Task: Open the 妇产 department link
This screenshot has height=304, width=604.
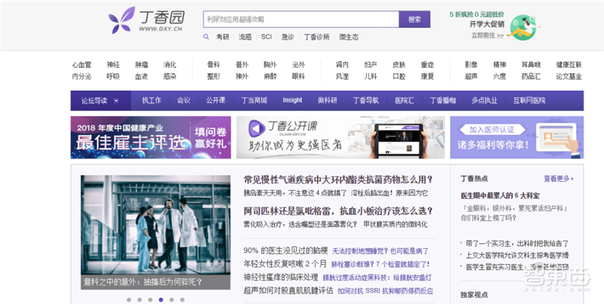Action: coord(371,65)
